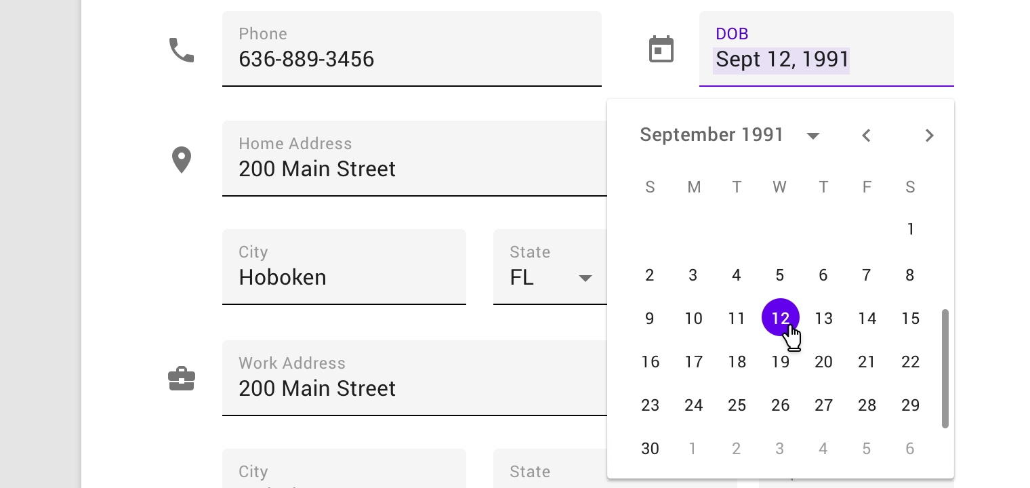Open the State dropdown showing FL
This screenshot has height=488, width=1030.
coord(550,277)
